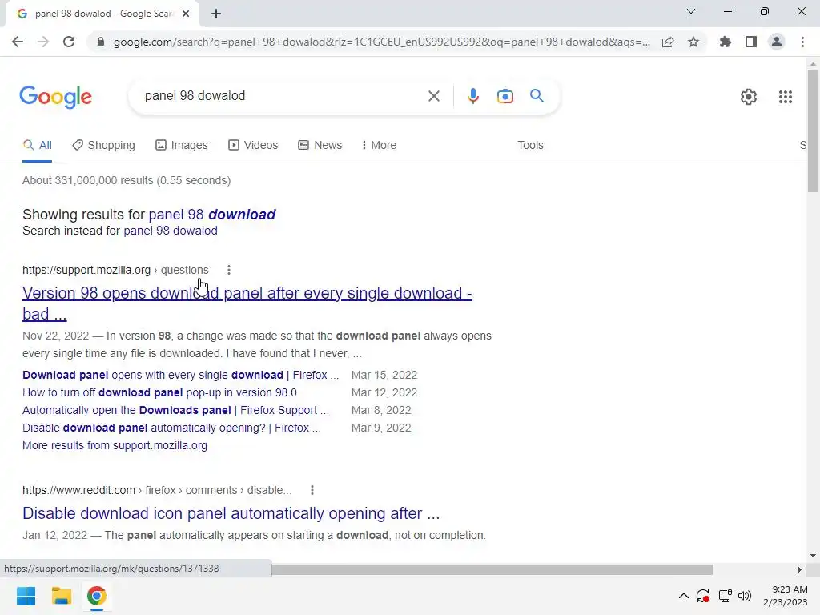Screen dimensions: 820x615
Task: Open 'Download panel opens with every single download' link
Action: click(x=180, y=375)
